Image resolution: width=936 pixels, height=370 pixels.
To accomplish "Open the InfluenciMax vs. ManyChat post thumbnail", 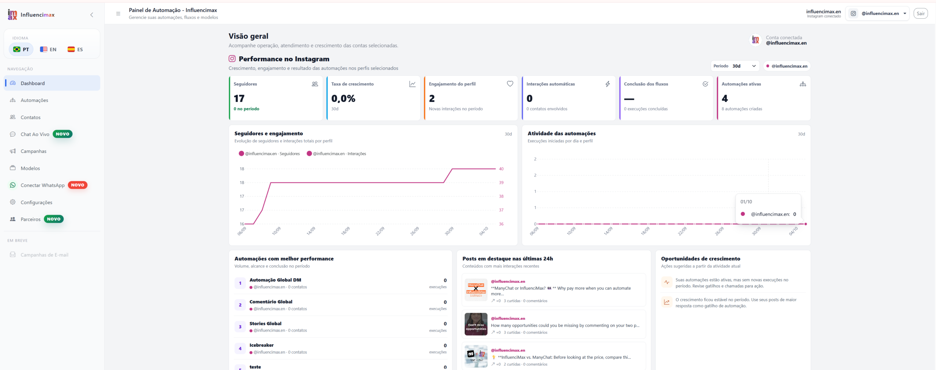I will click(x=476, y=356).
